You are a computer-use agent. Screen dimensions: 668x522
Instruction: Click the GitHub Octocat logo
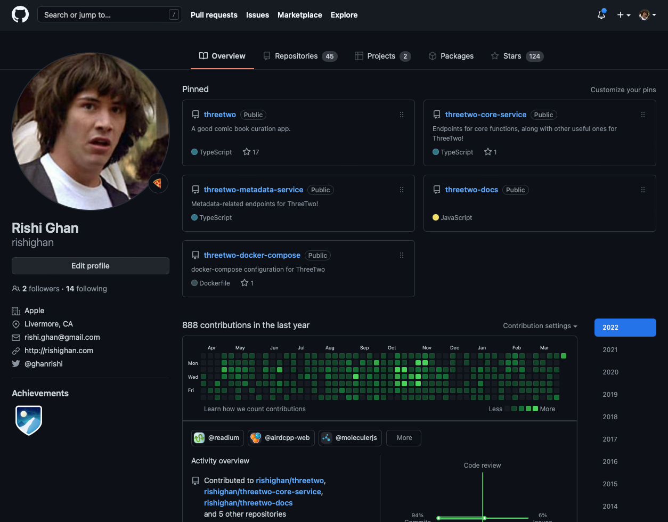coord(20,15)
